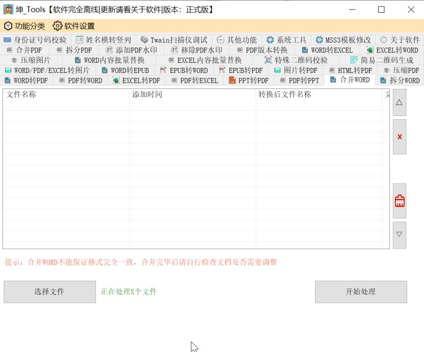Sort by 添加时间 column header

[193, 94]
